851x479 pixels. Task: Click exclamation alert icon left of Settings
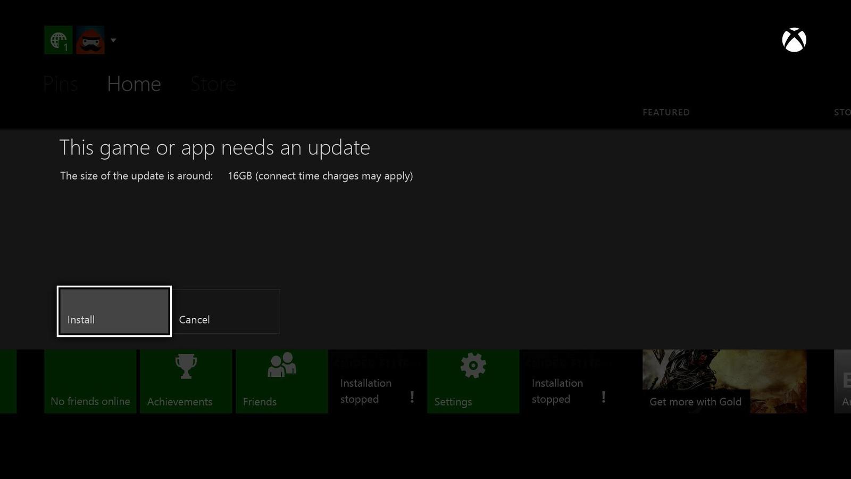point(412,397)
